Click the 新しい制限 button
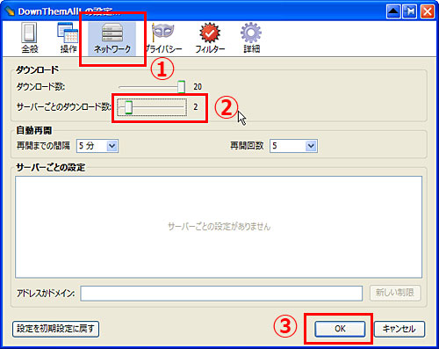Image resolution: width=439 pixels, height=349 pixels. click(x=395, y=293)
